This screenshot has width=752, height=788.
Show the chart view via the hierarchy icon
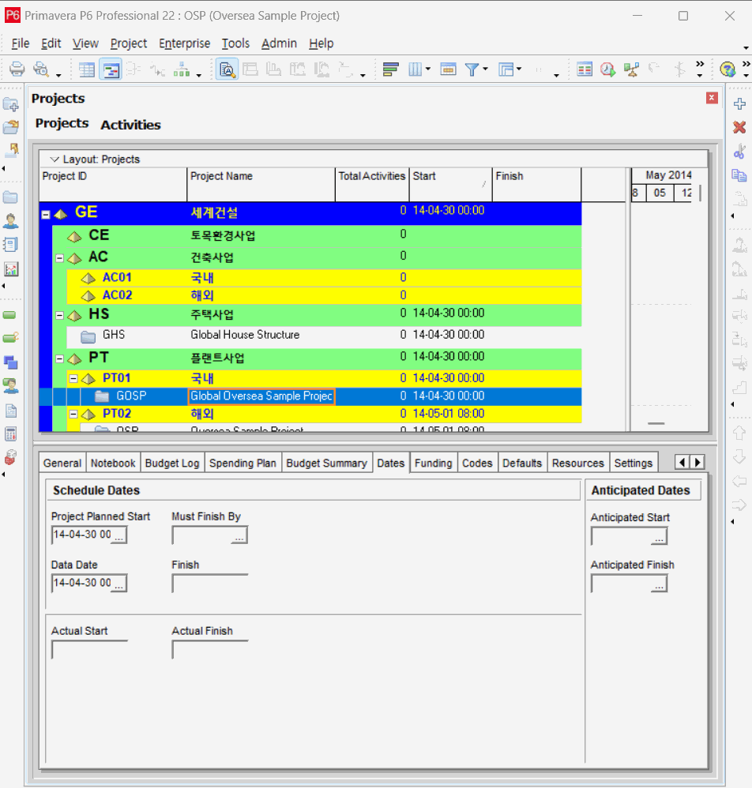pos(182,69)
